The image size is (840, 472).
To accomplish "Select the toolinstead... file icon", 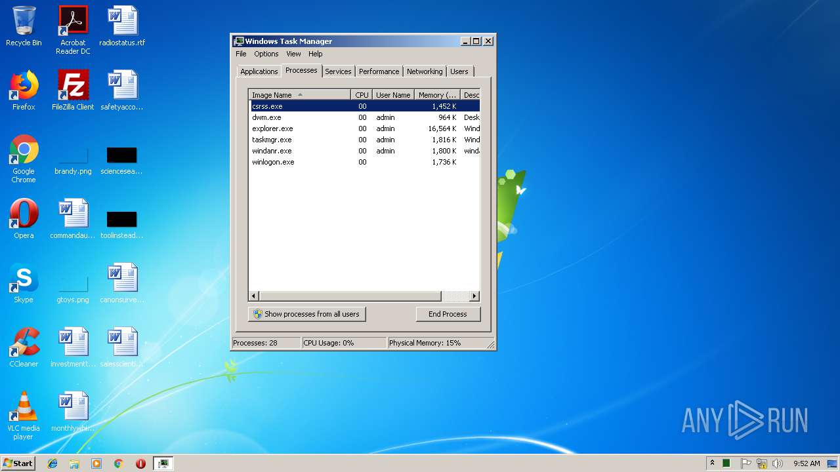I will (x=122, y=224).
